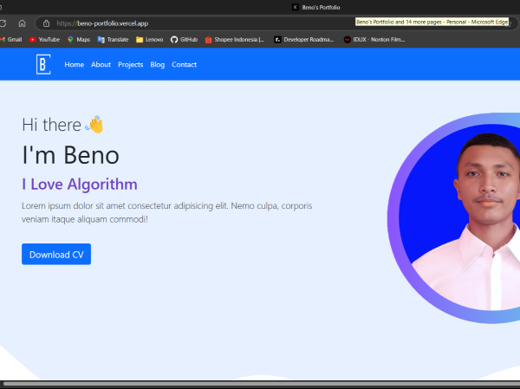Viewport: 520px width, 389px height.
Task: Click the site info lock icon
Action: point(47,23)
